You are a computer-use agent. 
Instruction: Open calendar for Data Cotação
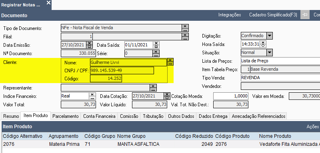click(x=167, y=98)
